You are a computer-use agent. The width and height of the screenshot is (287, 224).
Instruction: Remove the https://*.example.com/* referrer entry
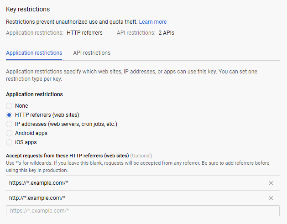pyautogui.click(x=271, y=183)
